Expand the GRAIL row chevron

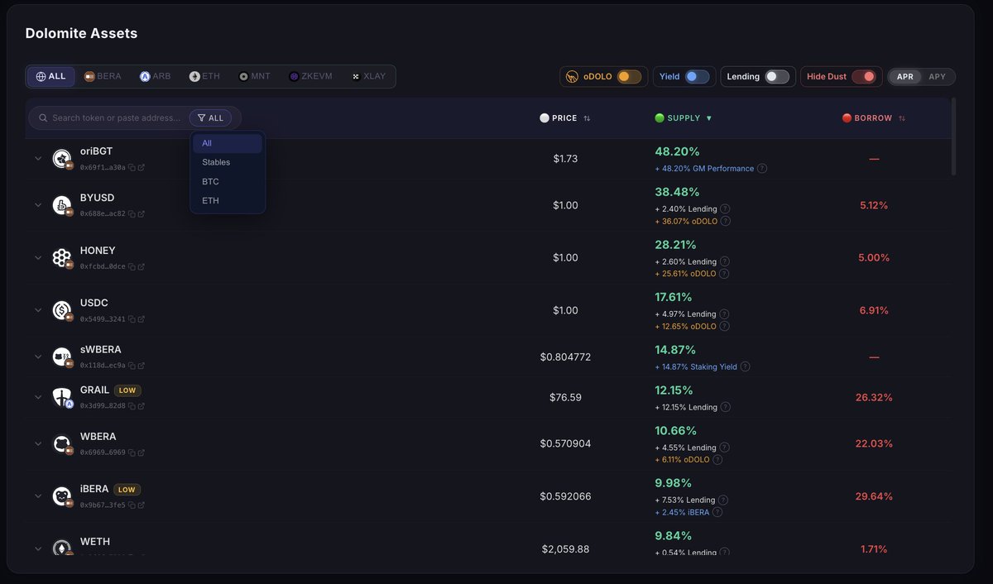[x=38, y=397]
